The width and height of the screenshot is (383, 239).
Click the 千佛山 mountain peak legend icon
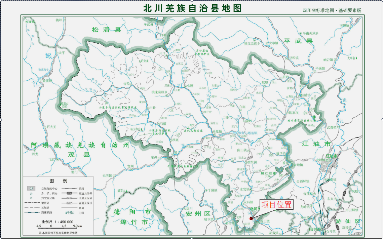tap(66, 212)
